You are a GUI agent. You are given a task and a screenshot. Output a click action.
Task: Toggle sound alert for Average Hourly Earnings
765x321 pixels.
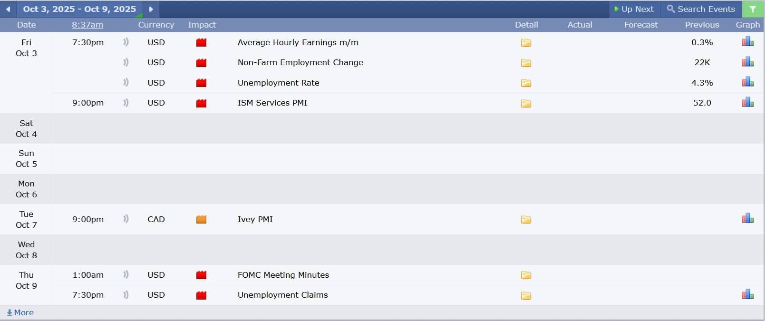pos(126,42)
